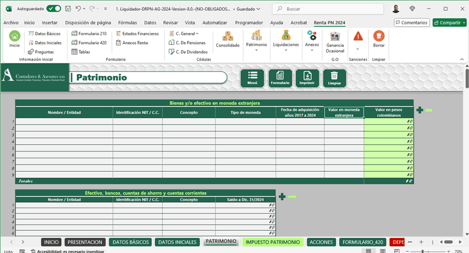
Task: Add row with plus beside Efectivo table
Action: coord(282,196)
